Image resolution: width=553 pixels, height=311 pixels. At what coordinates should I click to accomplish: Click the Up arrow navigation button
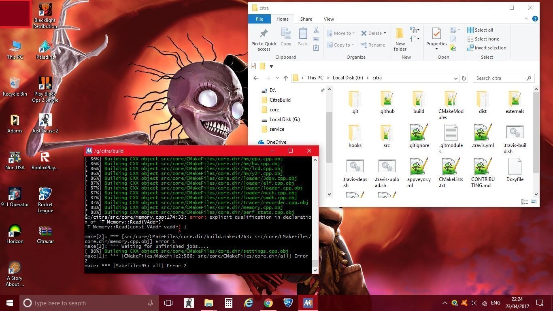[286, 78]
